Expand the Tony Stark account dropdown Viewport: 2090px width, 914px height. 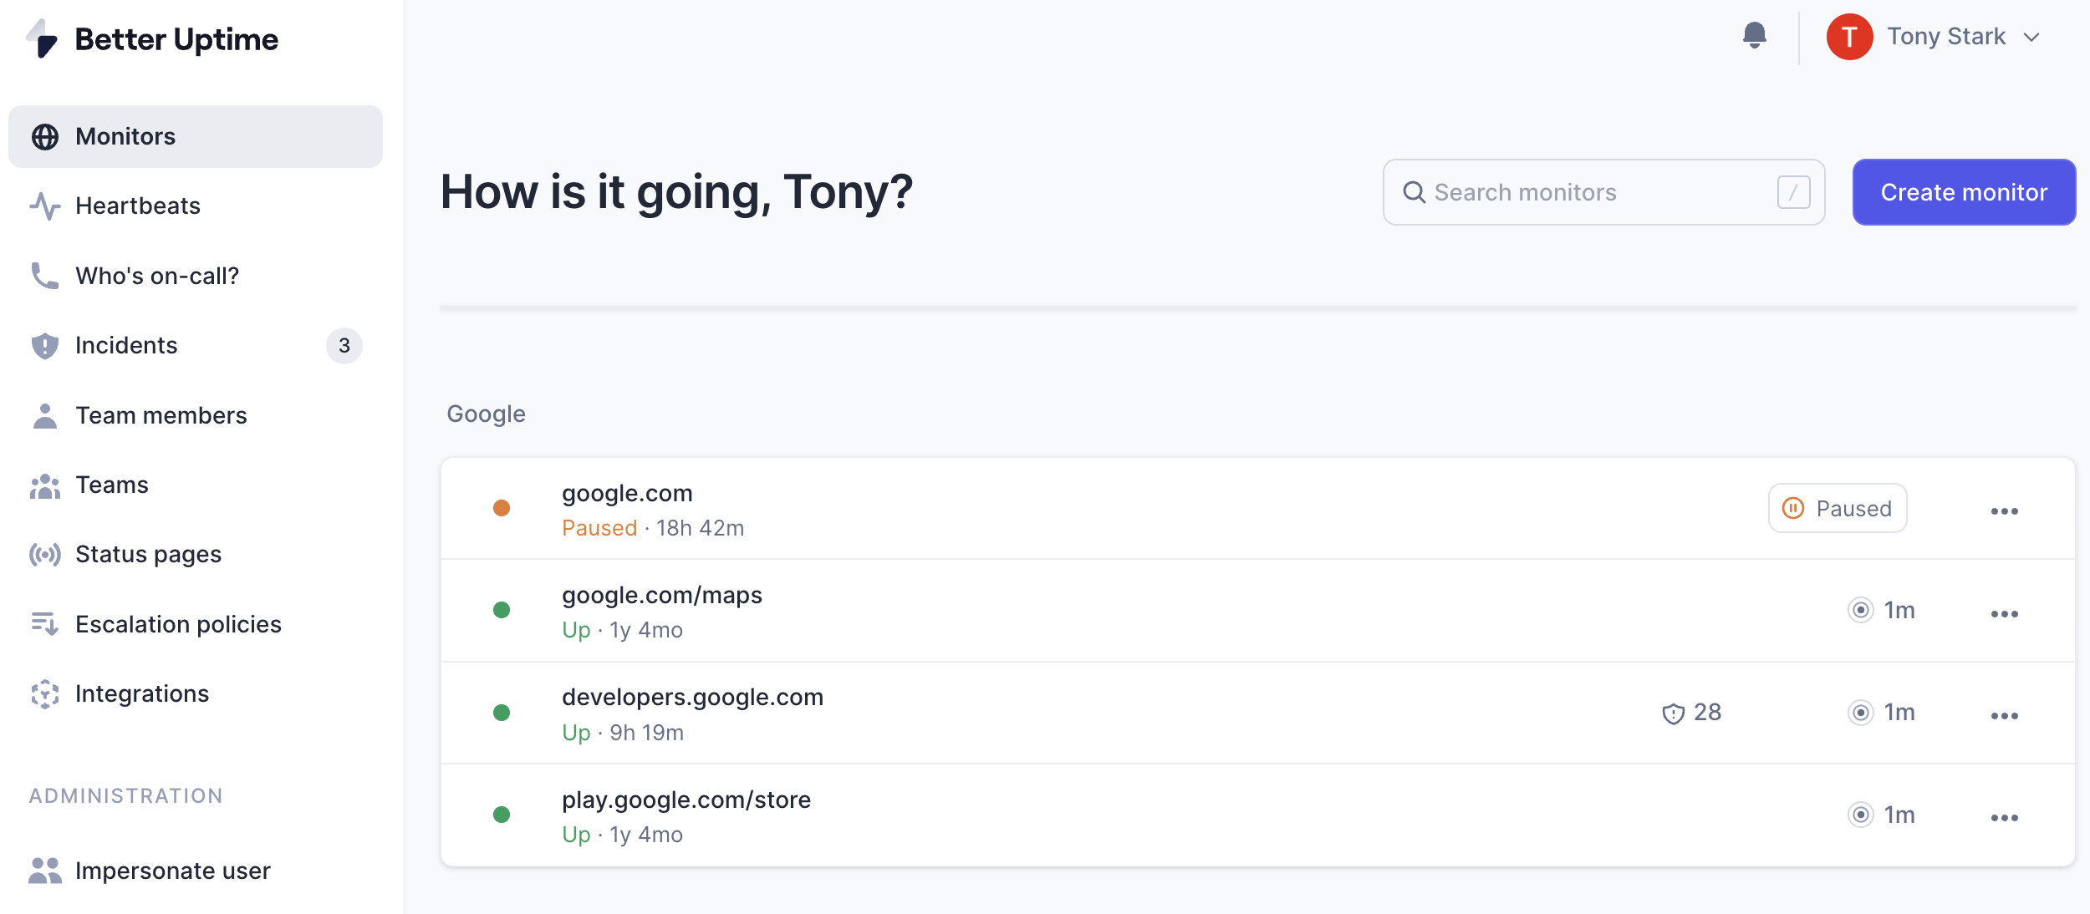[x=2031, y=37]
